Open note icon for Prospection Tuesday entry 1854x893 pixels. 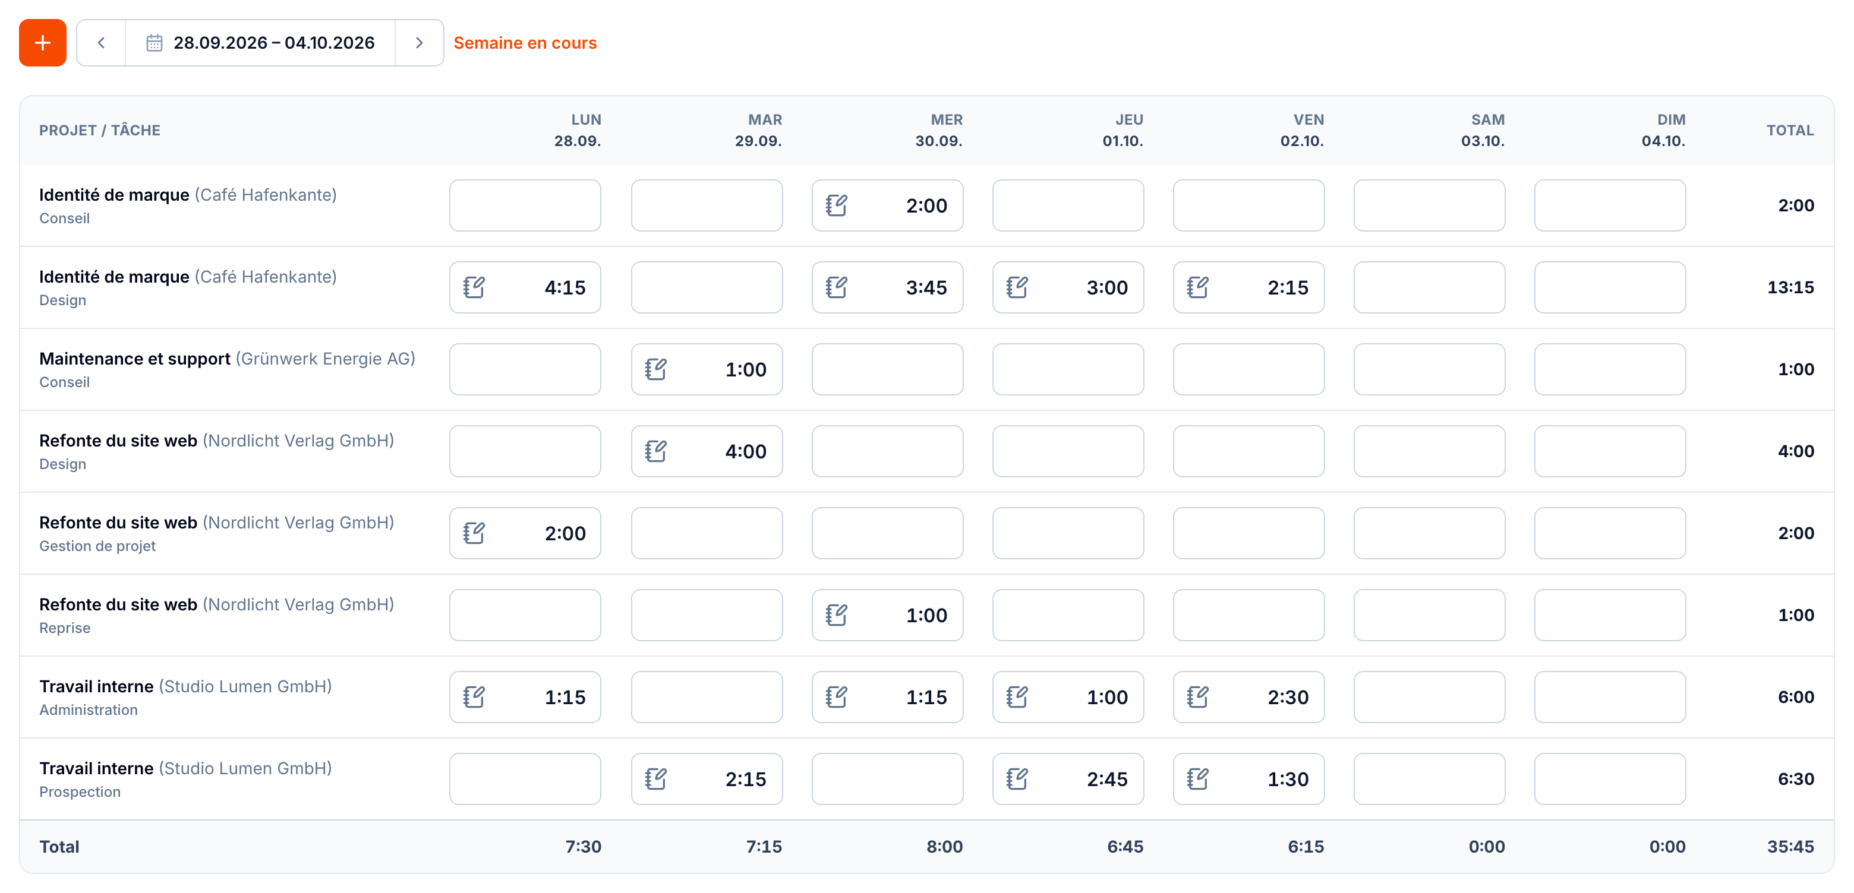[655, 780]
